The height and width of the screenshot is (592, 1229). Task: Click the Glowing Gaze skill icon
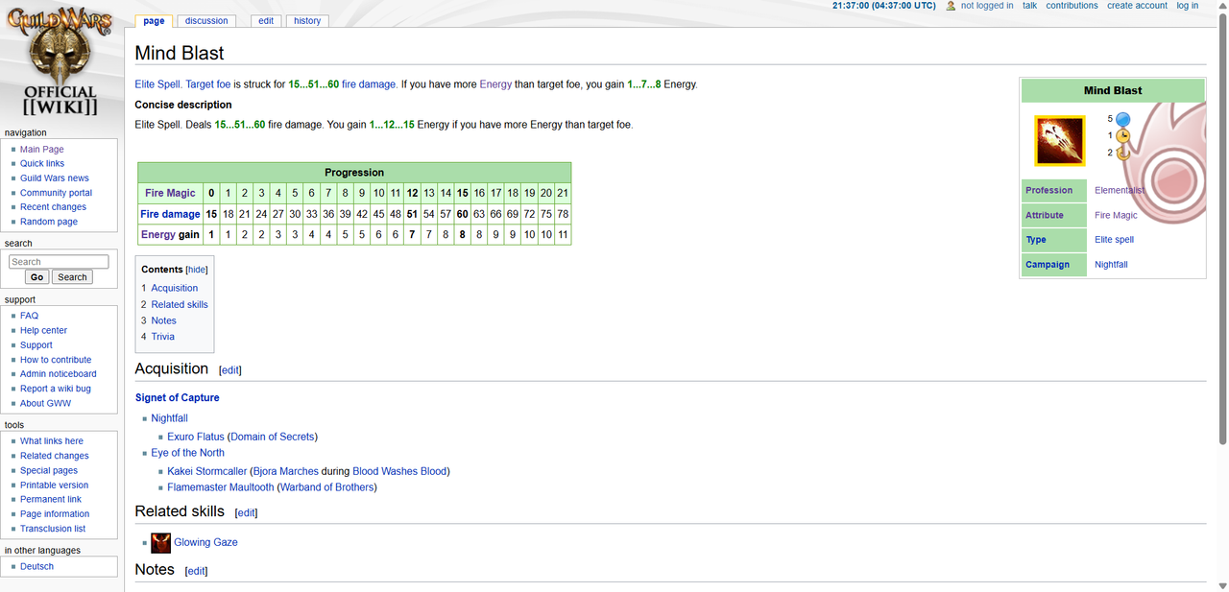(160, 542)
